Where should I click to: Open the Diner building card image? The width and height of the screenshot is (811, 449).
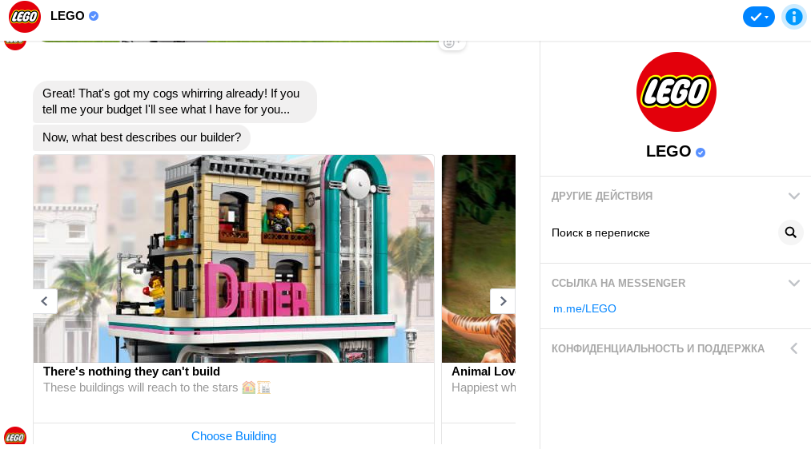click(234, 259)
